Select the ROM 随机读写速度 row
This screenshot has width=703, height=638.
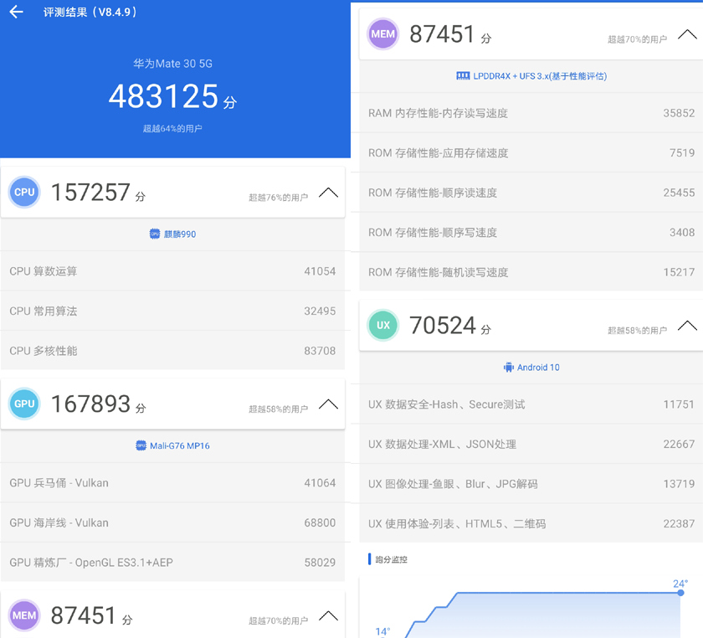(531, 272)
